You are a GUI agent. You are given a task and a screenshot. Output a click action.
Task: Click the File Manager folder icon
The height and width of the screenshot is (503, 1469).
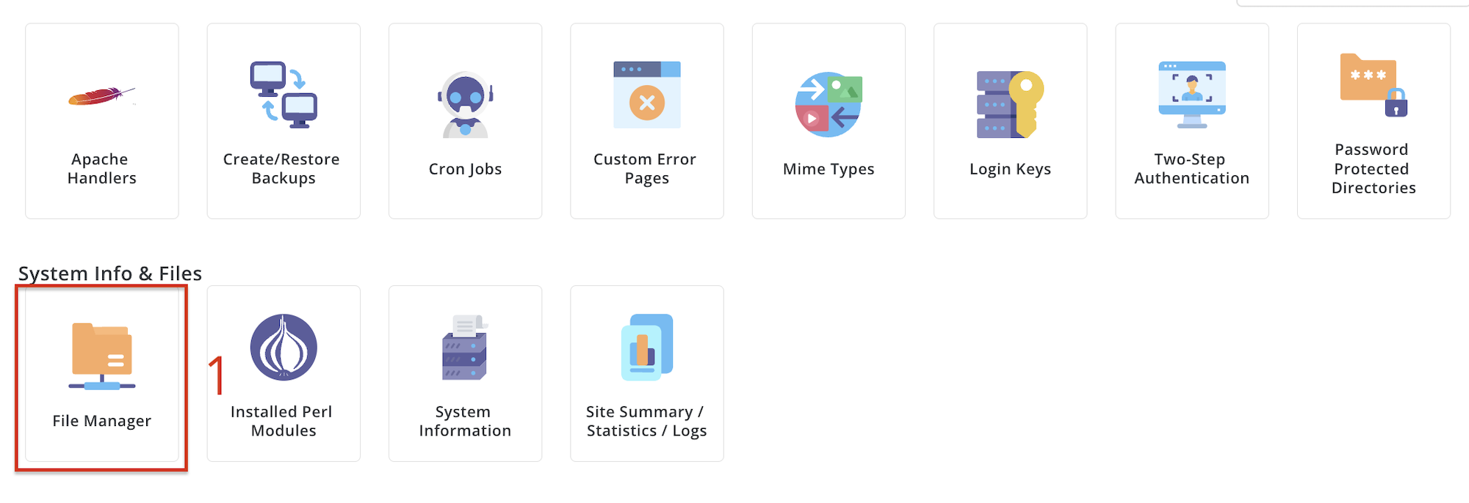coord(102,356)
